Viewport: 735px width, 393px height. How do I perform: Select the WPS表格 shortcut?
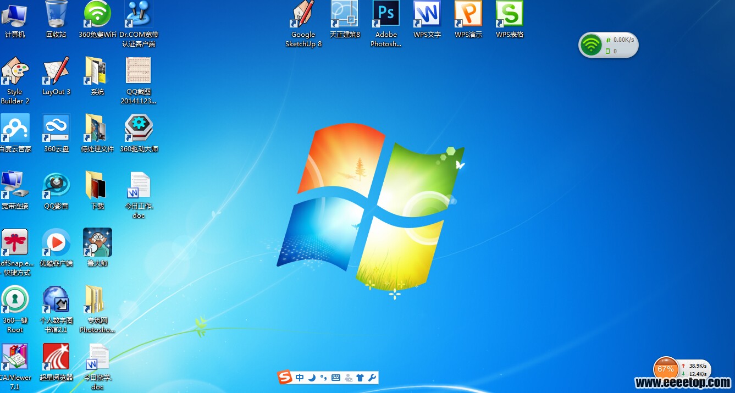click(510, 20)
